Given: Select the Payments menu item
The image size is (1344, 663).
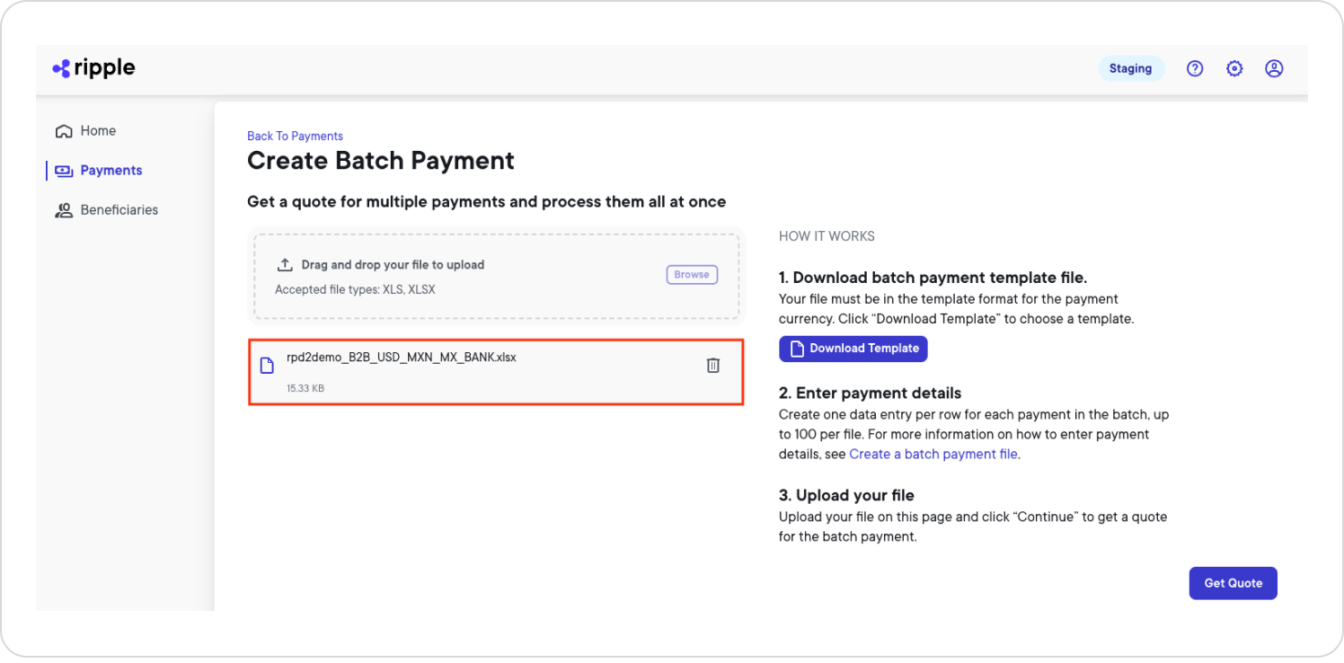Looking at the screenshot, I should 111,170.
